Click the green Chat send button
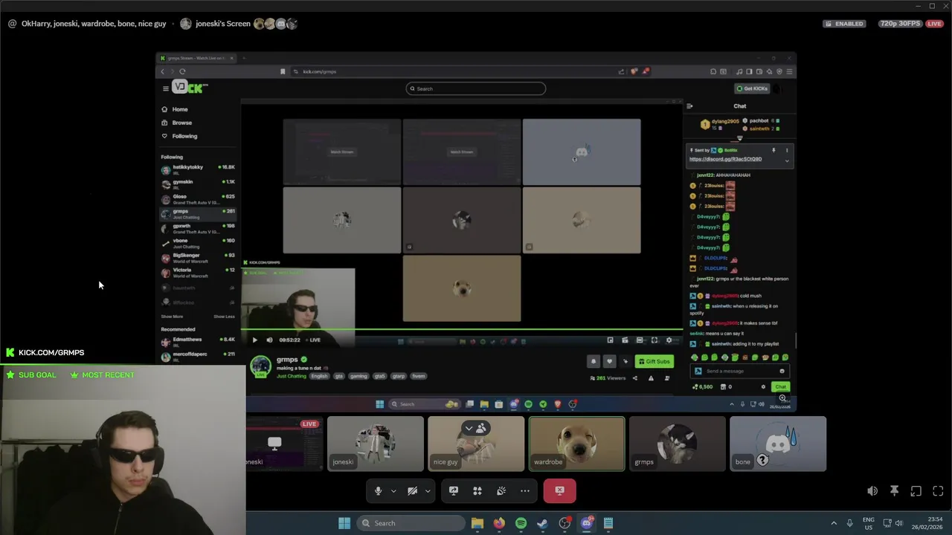The width and height of the screenshot is (952, 535). 780,386
